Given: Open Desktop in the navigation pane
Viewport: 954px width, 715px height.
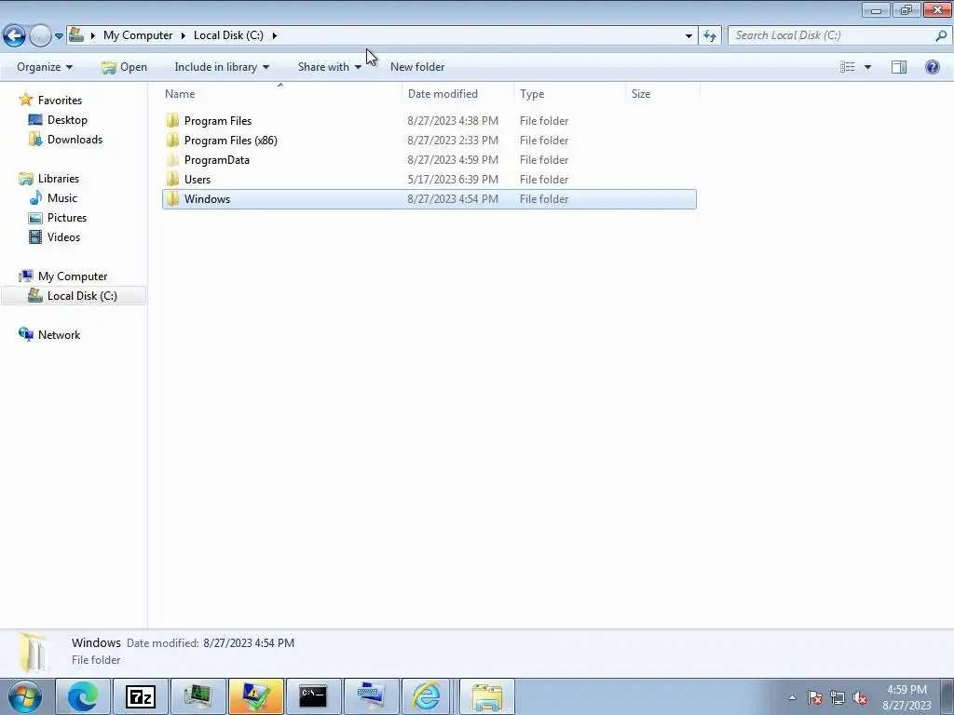Looking at the screenshot, I should tap(67, 120).
